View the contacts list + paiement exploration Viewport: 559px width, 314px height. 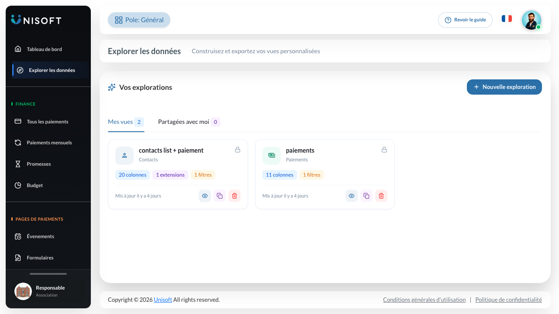point(205,196)
